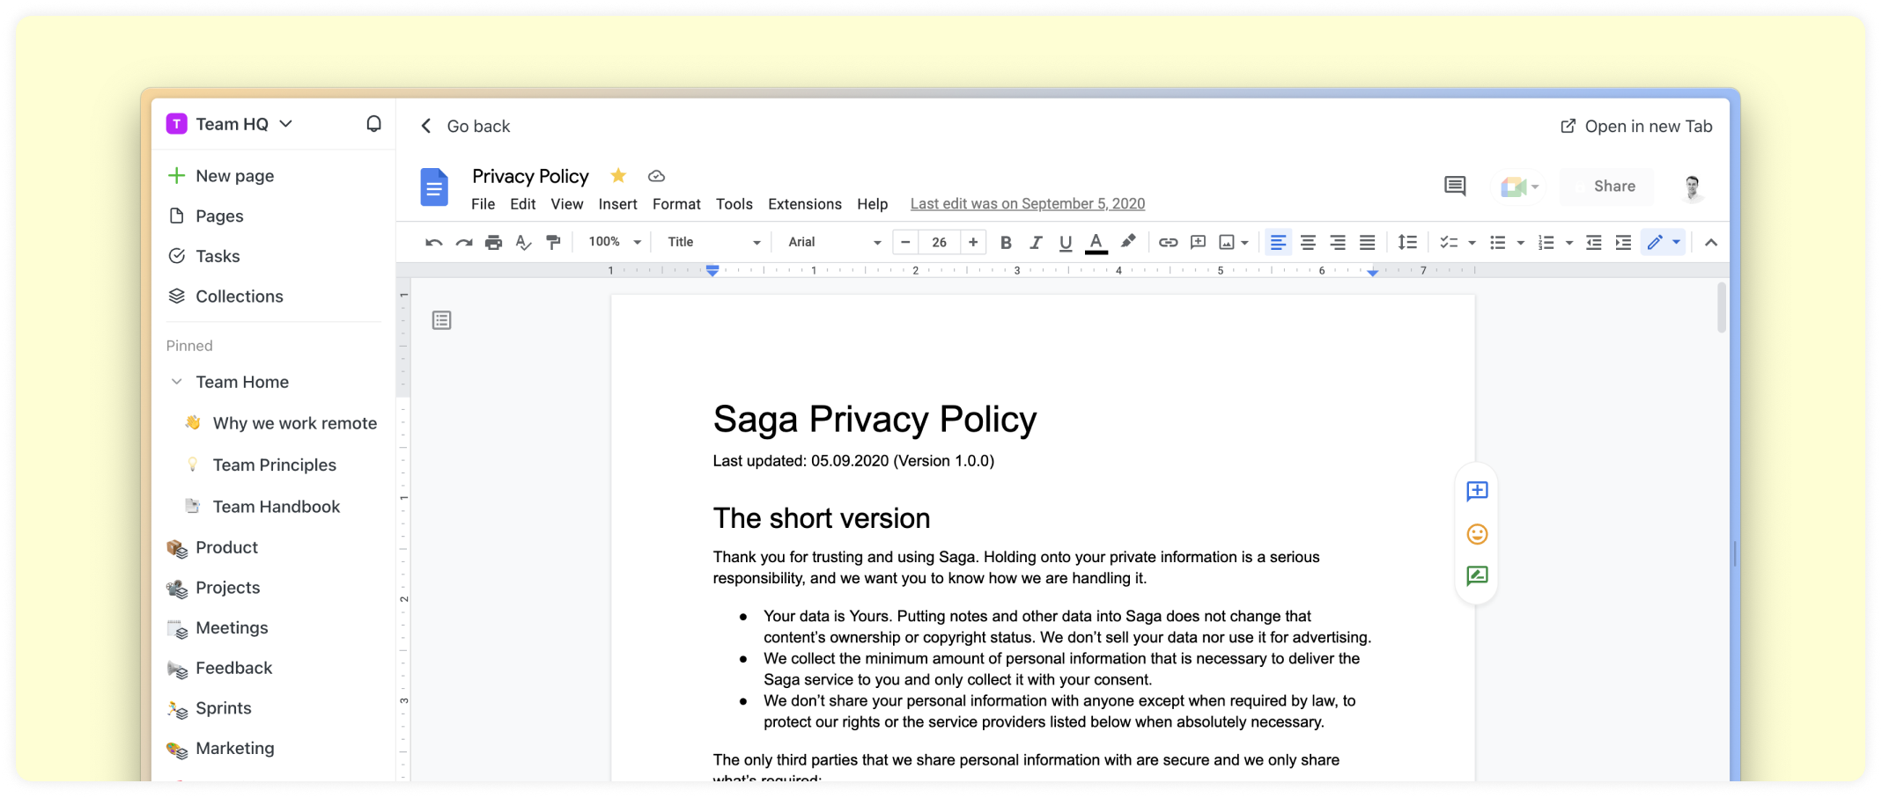
Task: Click the font size input field
Action: pyautogui.click(x=939, y=242)
